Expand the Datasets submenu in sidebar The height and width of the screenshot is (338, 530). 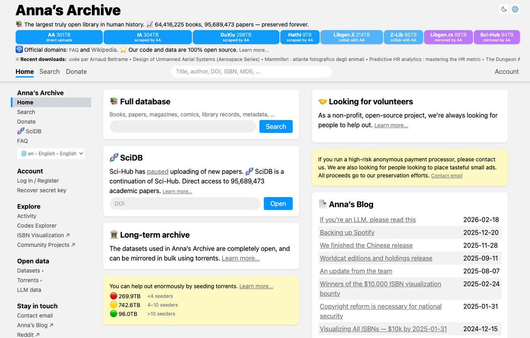coord(31,270)
